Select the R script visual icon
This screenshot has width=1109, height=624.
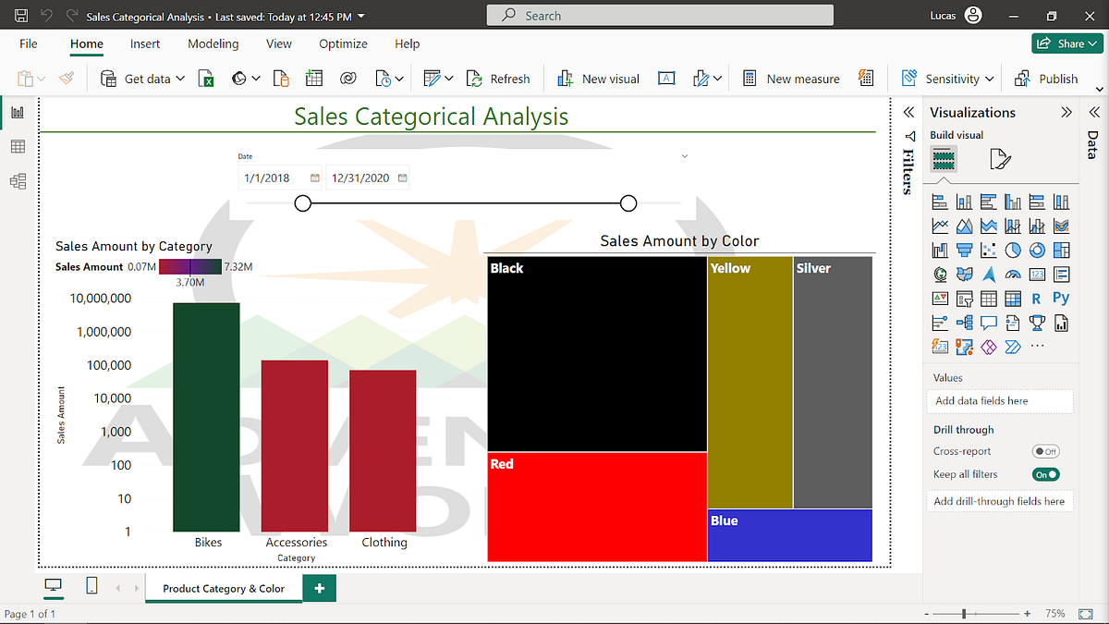point(1036,298)
